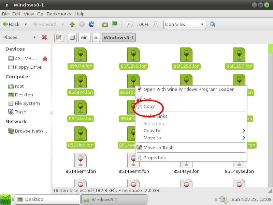Screen dimensions: 273x205
Task: Open the Go menu
Action: pyautogui.click(x=40, y=14)
